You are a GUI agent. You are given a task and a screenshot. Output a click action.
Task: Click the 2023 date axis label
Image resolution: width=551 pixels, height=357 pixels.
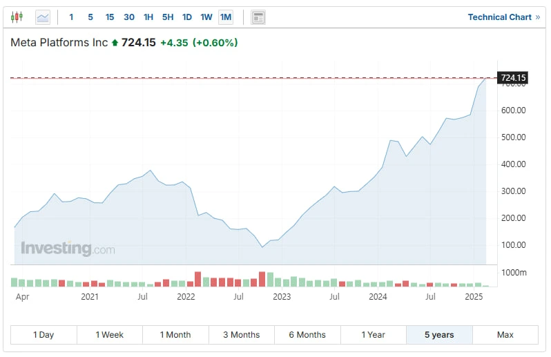(282, 297)
